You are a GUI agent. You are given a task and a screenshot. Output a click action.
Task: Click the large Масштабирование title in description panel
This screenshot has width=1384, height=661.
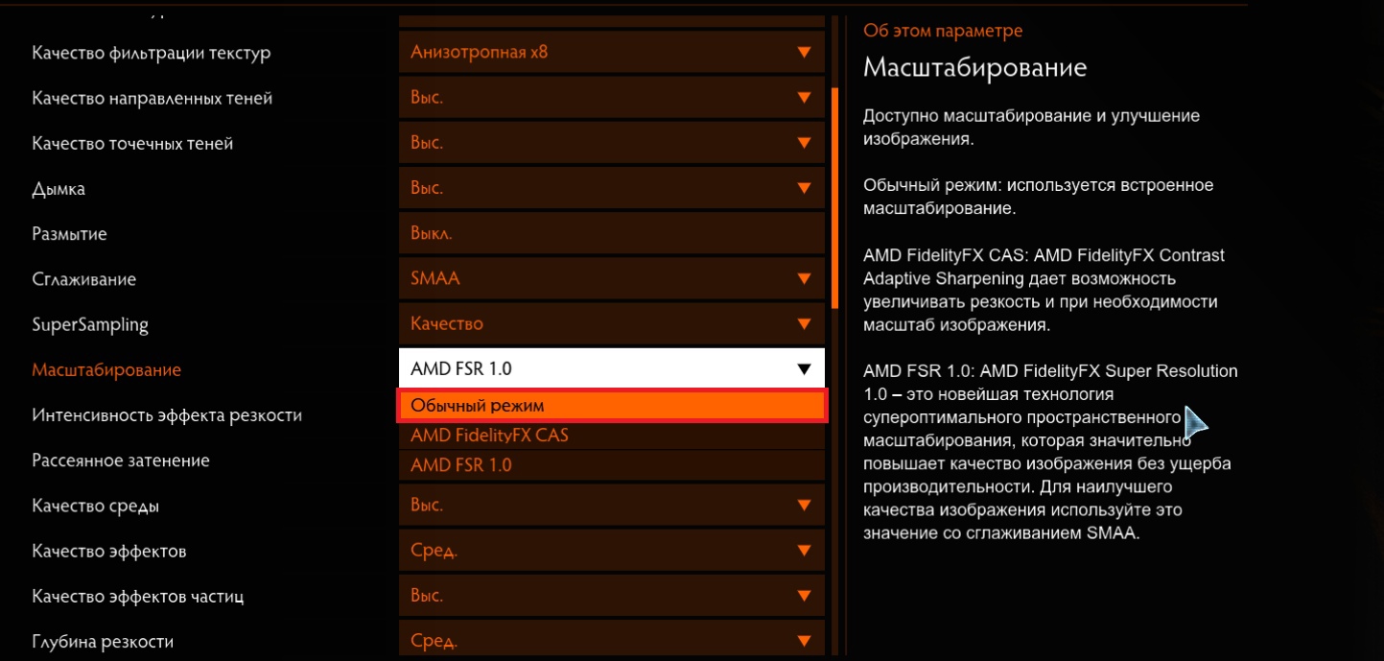975,68
